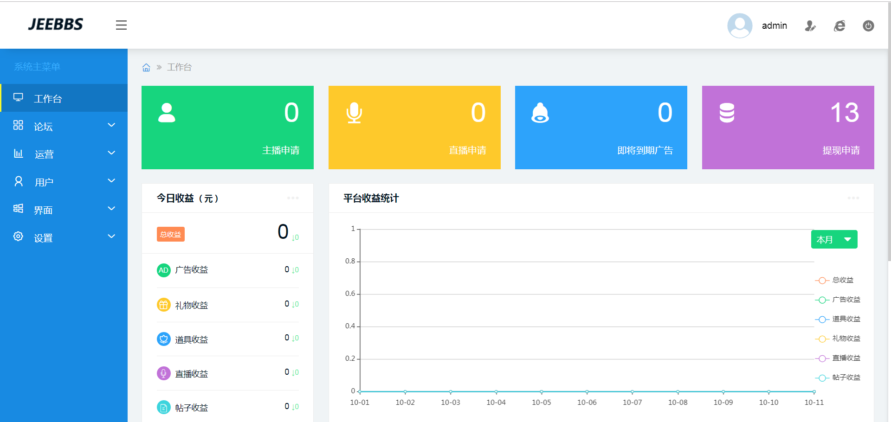Open the 主播申请 green card

point(227,128)
